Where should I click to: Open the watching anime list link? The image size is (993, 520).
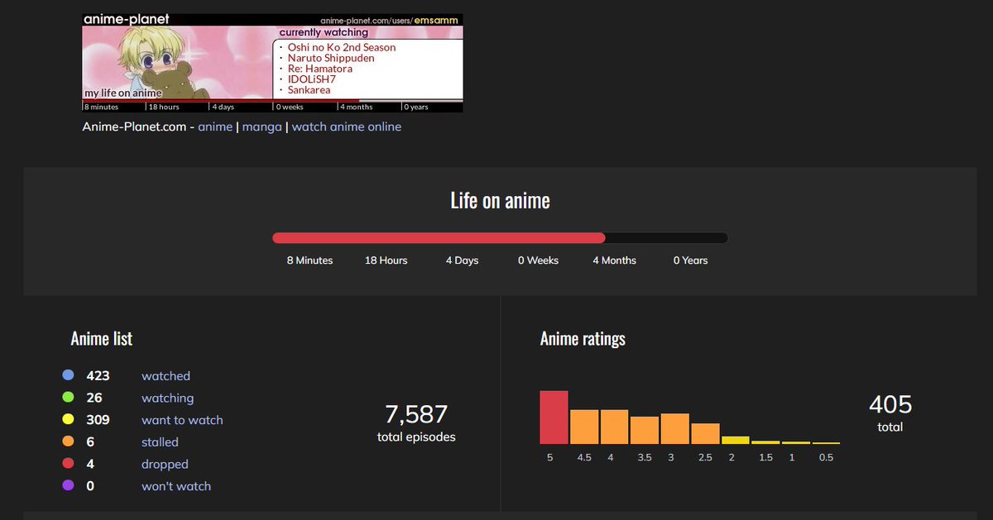coord(167,398)
